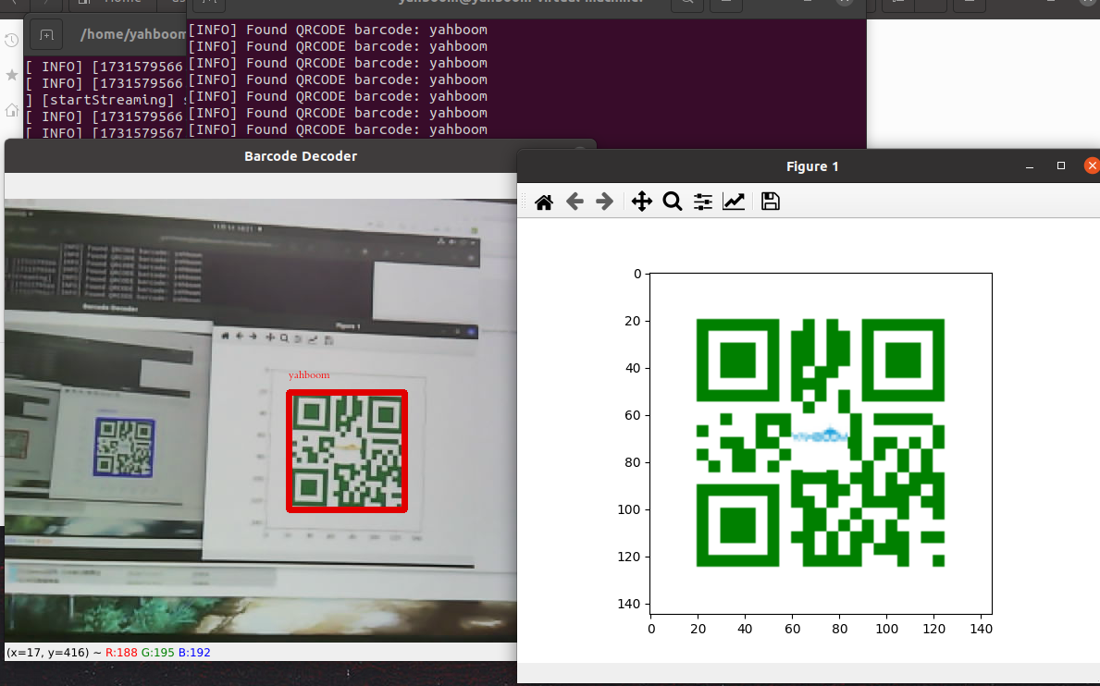Image resolution: width=1100 pixels, height=686 pixels.
Task: Click the "[startStreaming]" terminal line
Action: tap(107, 100)
